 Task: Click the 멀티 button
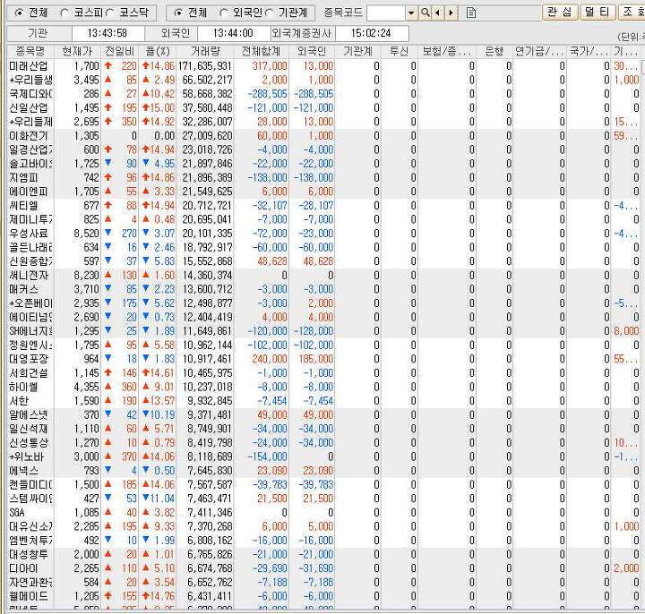(x=598, y=12)
